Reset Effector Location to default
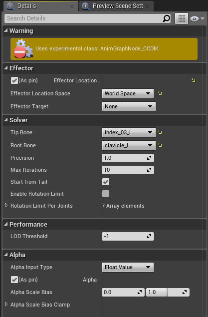The width and height of the screenshot is (208, 317). pos(193,80)
